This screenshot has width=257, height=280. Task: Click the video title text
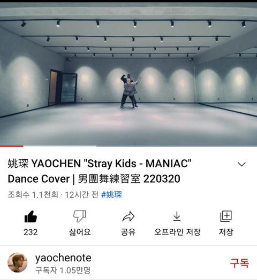pyautogui.click(x=100, y=171)
